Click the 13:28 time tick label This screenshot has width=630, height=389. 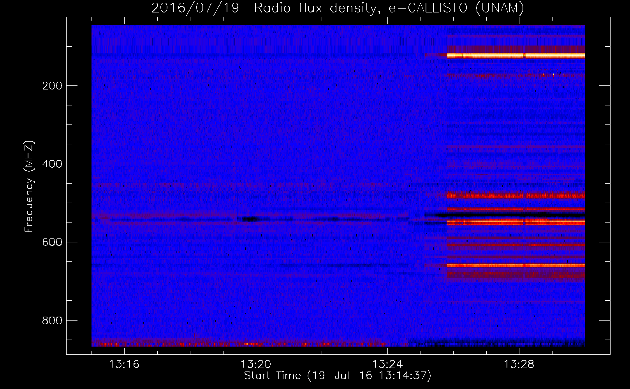519,364
